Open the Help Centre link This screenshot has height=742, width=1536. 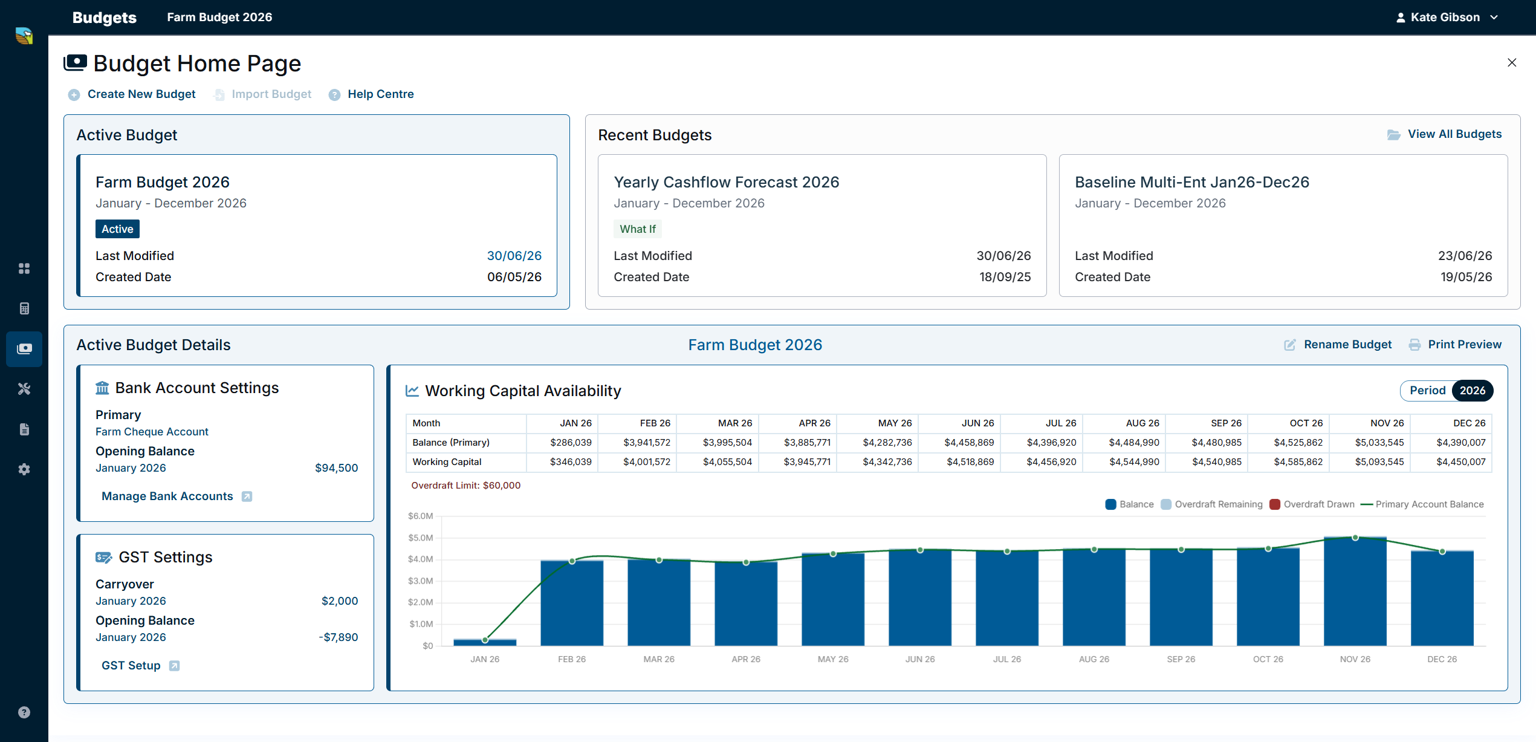[x=381, y=94]
